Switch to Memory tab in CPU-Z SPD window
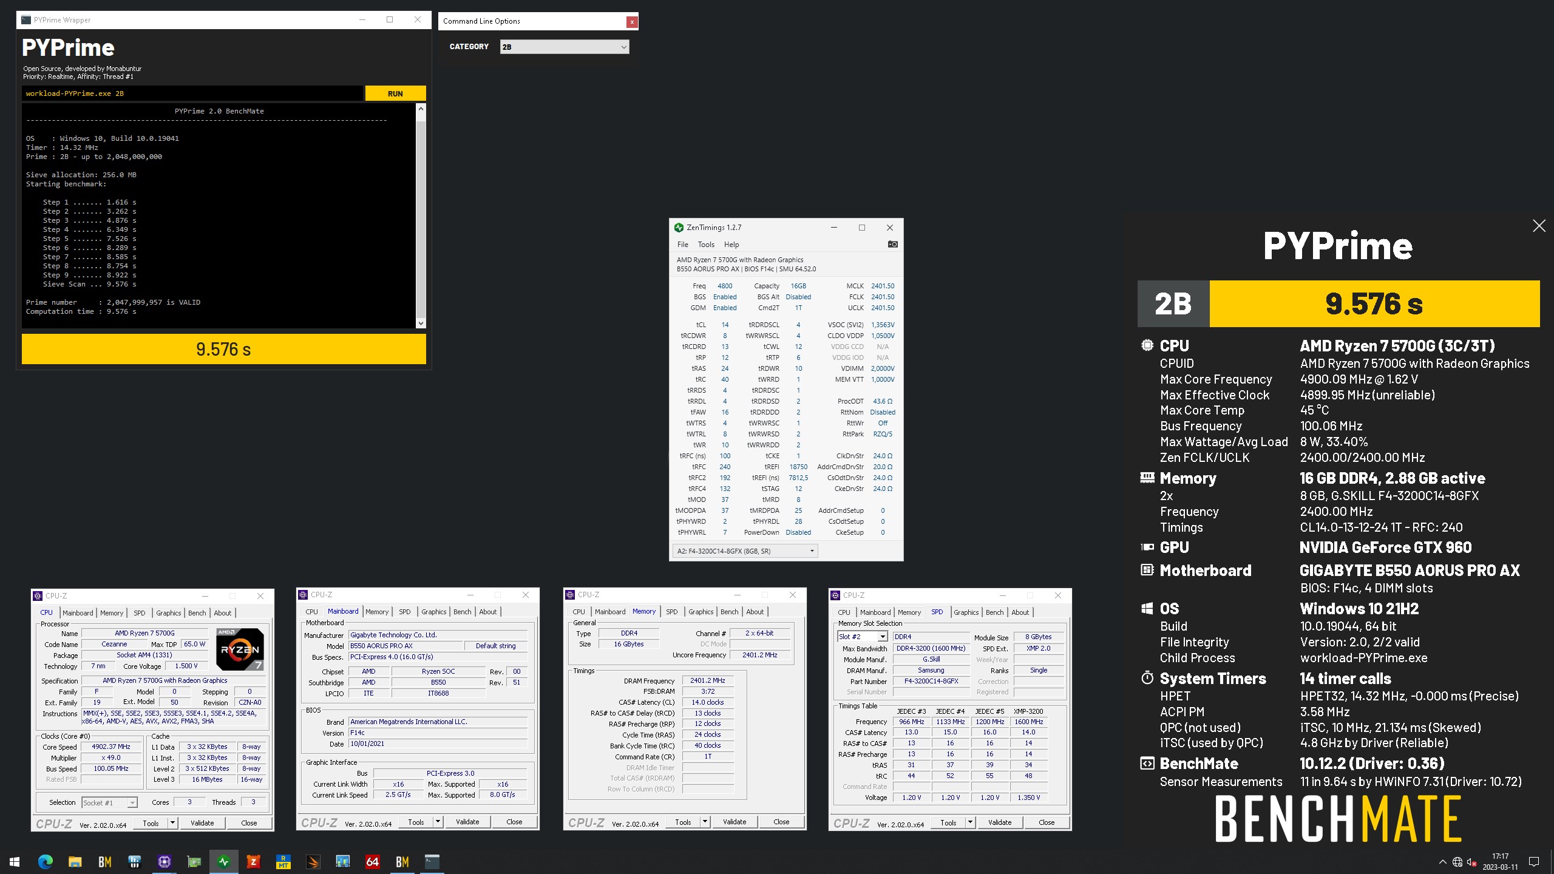 click(x=909, y=612)
